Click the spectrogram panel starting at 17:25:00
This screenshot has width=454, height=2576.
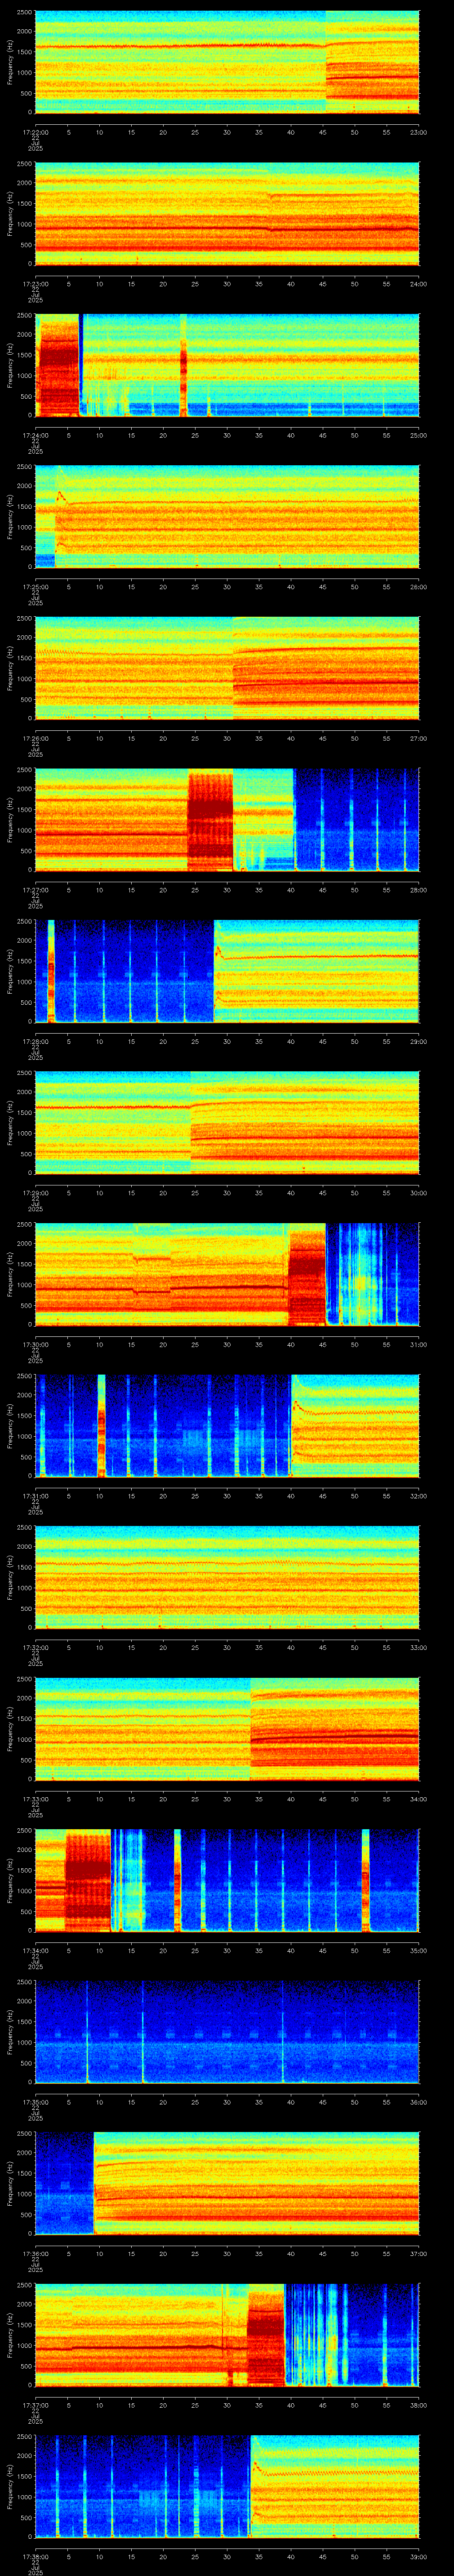pos(227,517)
